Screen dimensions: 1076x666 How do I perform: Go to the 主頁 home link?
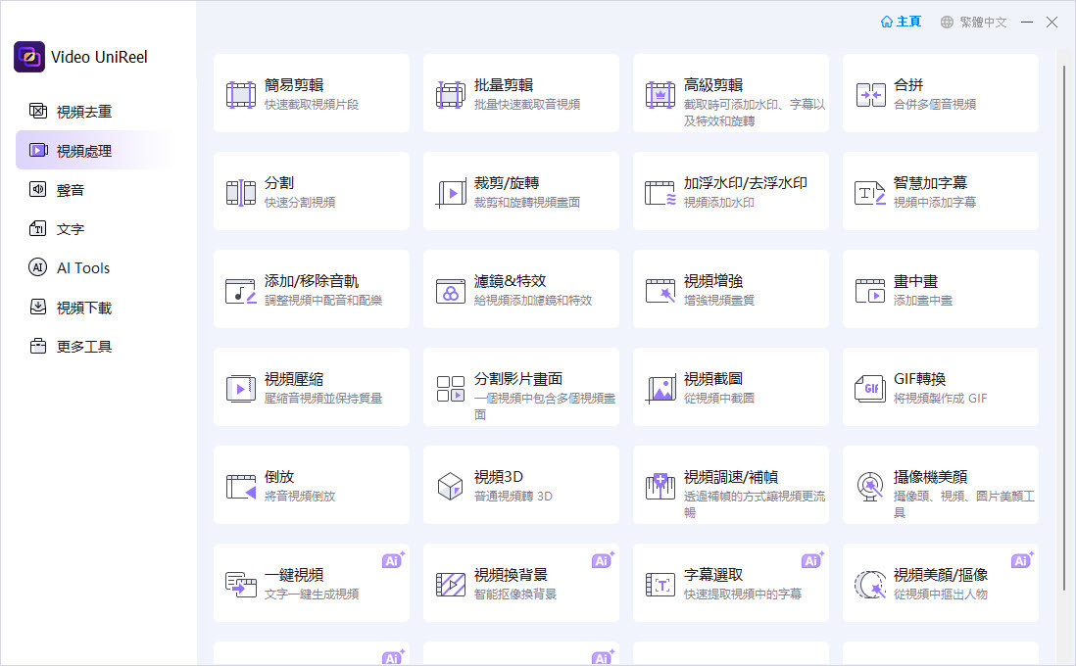coord(901,22)
